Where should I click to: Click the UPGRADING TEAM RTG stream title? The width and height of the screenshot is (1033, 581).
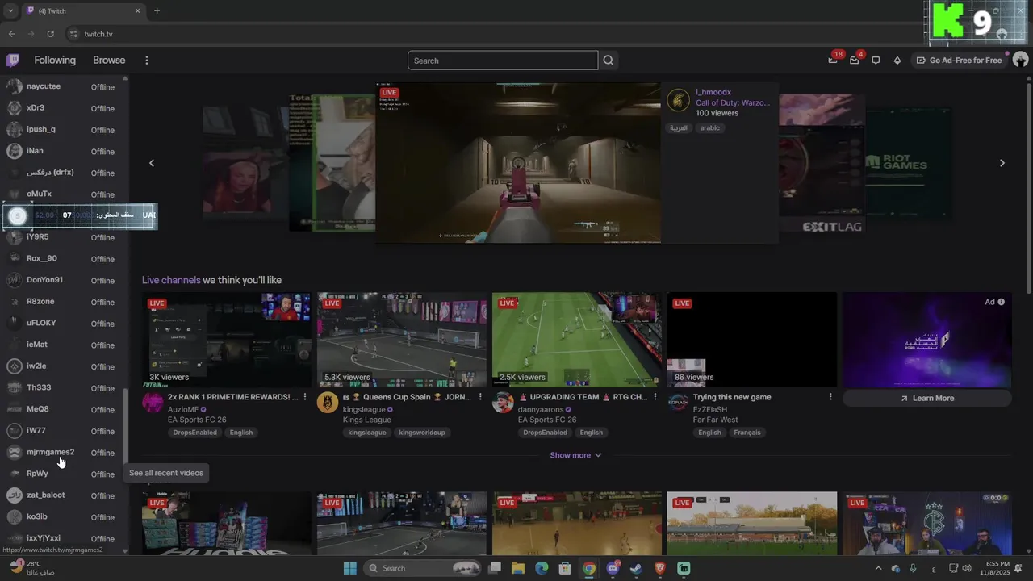tap(583, 397)
